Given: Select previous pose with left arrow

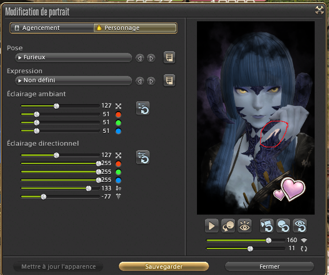Looking at the screenshot, I should 140,58.
